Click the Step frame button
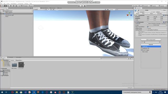This screenshot has width=168, height=94. (x=85, y=6)
